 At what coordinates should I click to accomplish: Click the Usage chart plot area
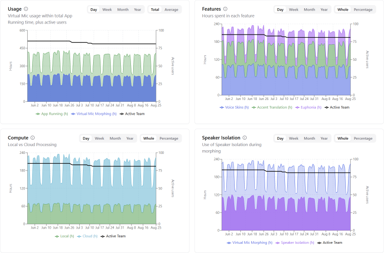tap(92, 66)
